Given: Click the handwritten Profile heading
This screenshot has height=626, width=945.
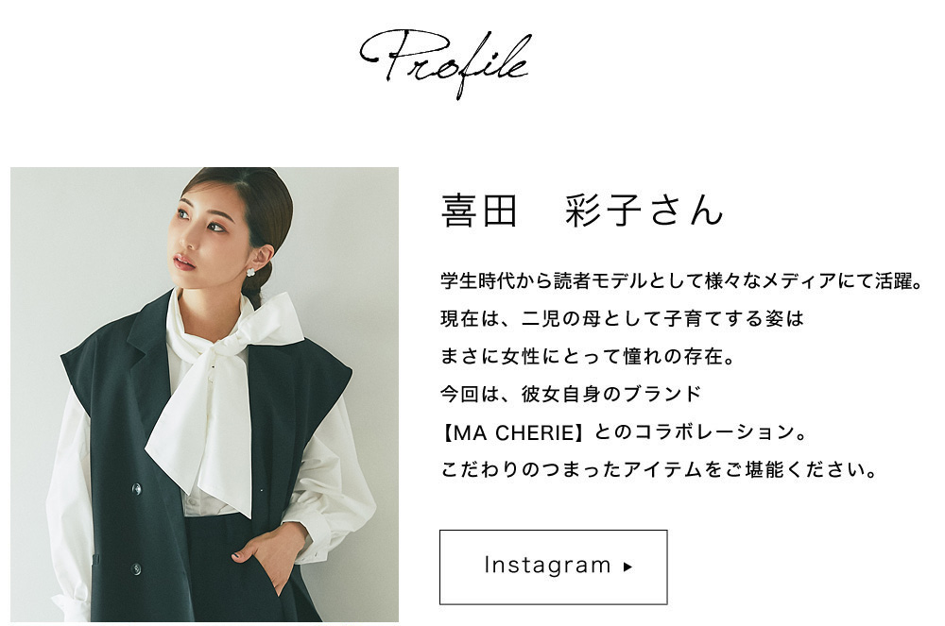Looking at the screenshot, I should tap(446, 63).
